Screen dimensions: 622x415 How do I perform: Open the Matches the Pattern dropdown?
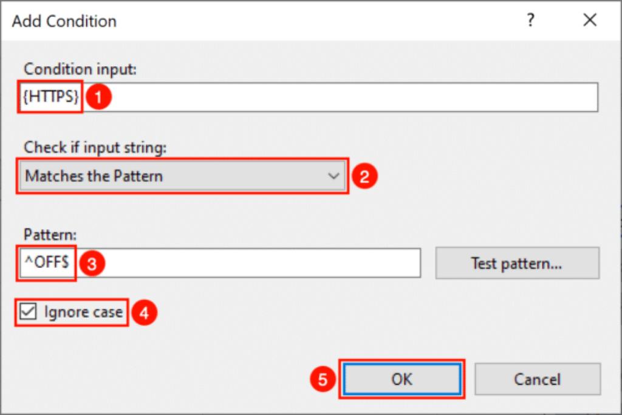(x=182, y=176)
